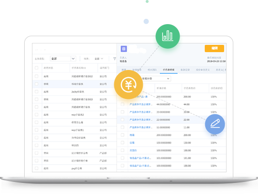Select checkbox beside the 44.00 product row
This screenshot has width=258, height=194.
122,104
